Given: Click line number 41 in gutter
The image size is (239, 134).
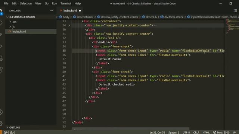Looking at the screenshot, I should point(64,76).
